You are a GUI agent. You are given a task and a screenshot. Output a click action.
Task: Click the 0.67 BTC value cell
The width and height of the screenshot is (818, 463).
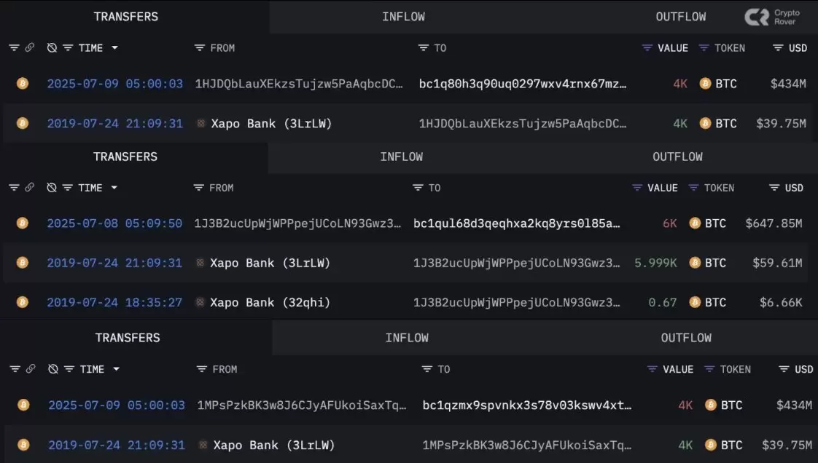(x=662, y=303)
